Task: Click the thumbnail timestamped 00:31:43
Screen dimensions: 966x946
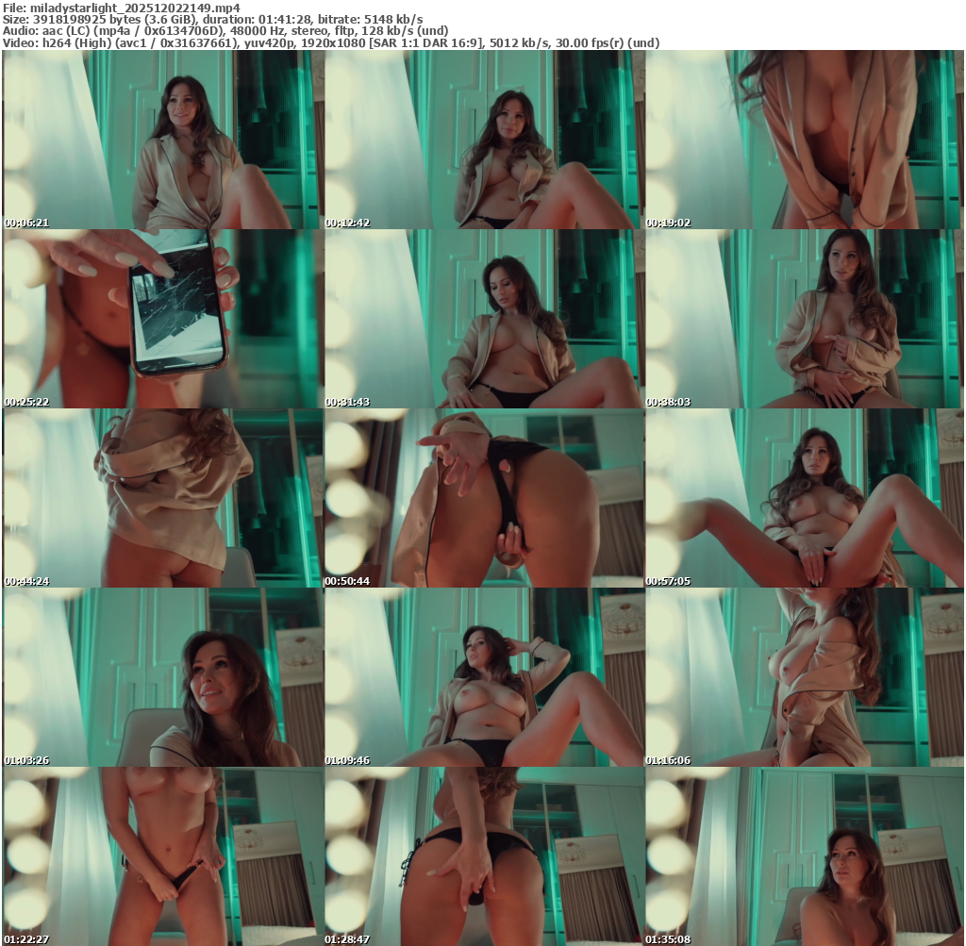Action: [483, 319]
